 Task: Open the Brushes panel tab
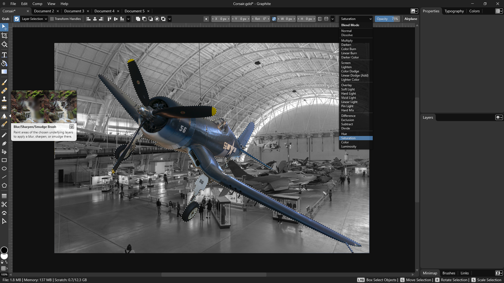point(449,273)
